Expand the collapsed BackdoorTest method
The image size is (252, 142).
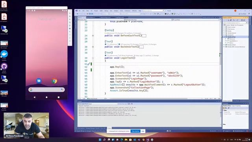(93, 47)
